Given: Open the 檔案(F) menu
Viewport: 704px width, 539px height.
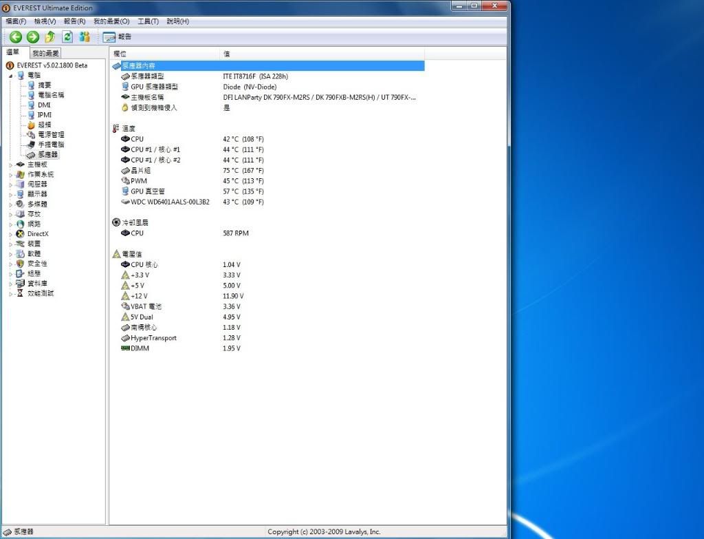Looking at the screenshot, I should pos(16,21).
